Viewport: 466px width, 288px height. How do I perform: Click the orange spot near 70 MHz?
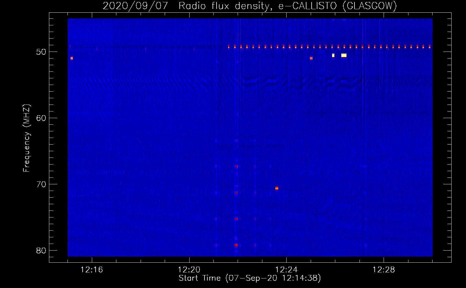tap(277, 188)
